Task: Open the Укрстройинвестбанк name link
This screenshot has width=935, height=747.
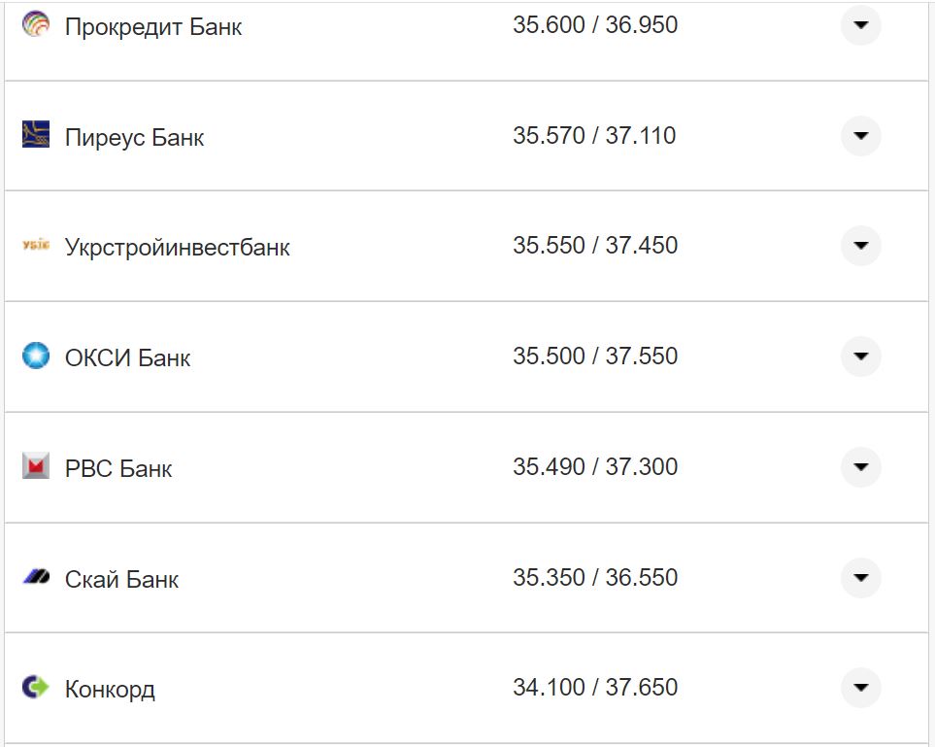Action: point(178,248)
